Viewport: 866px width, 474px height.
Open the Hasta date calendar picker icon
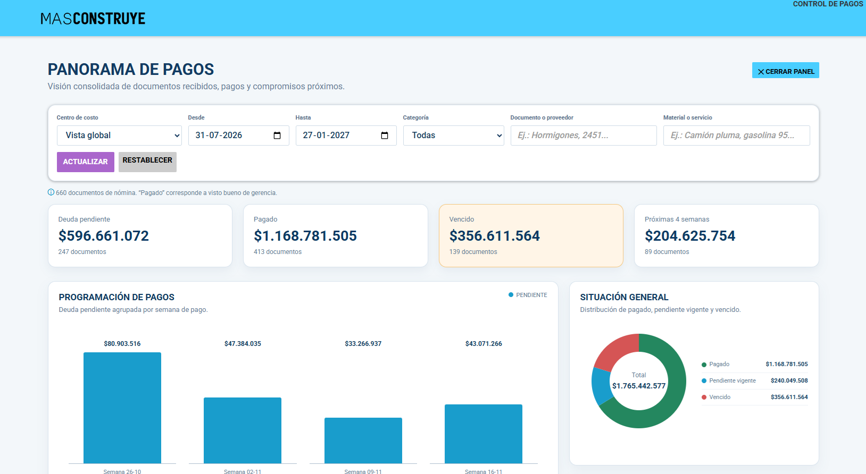[385, 136]
